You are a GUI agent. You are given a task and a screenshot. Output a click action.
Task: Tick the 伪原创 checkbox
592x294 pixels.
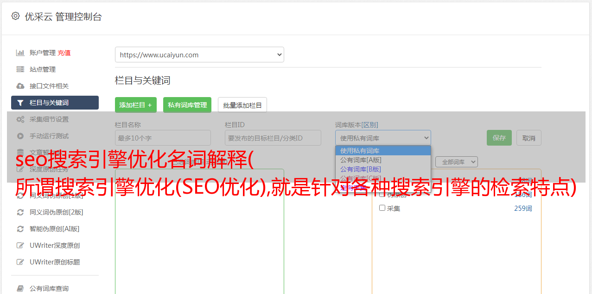pos(382,195)
